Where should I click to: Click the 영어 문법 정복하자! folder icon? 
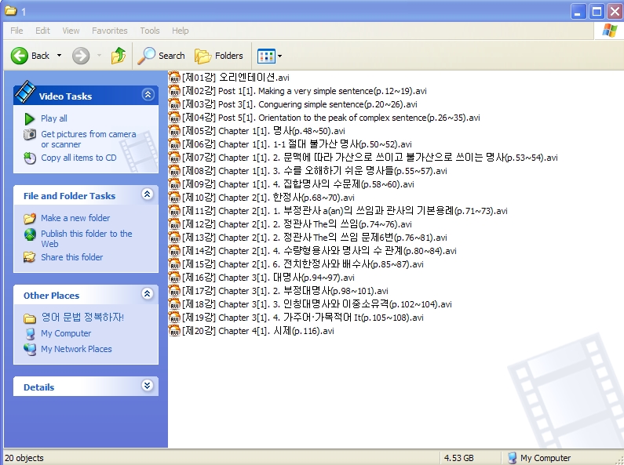30,318
